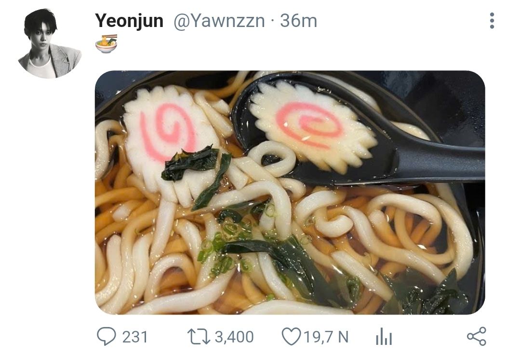Viewport: 520px width, 355px height.
Task: Click the share icon on the tweet
Action: click(477, 337)
